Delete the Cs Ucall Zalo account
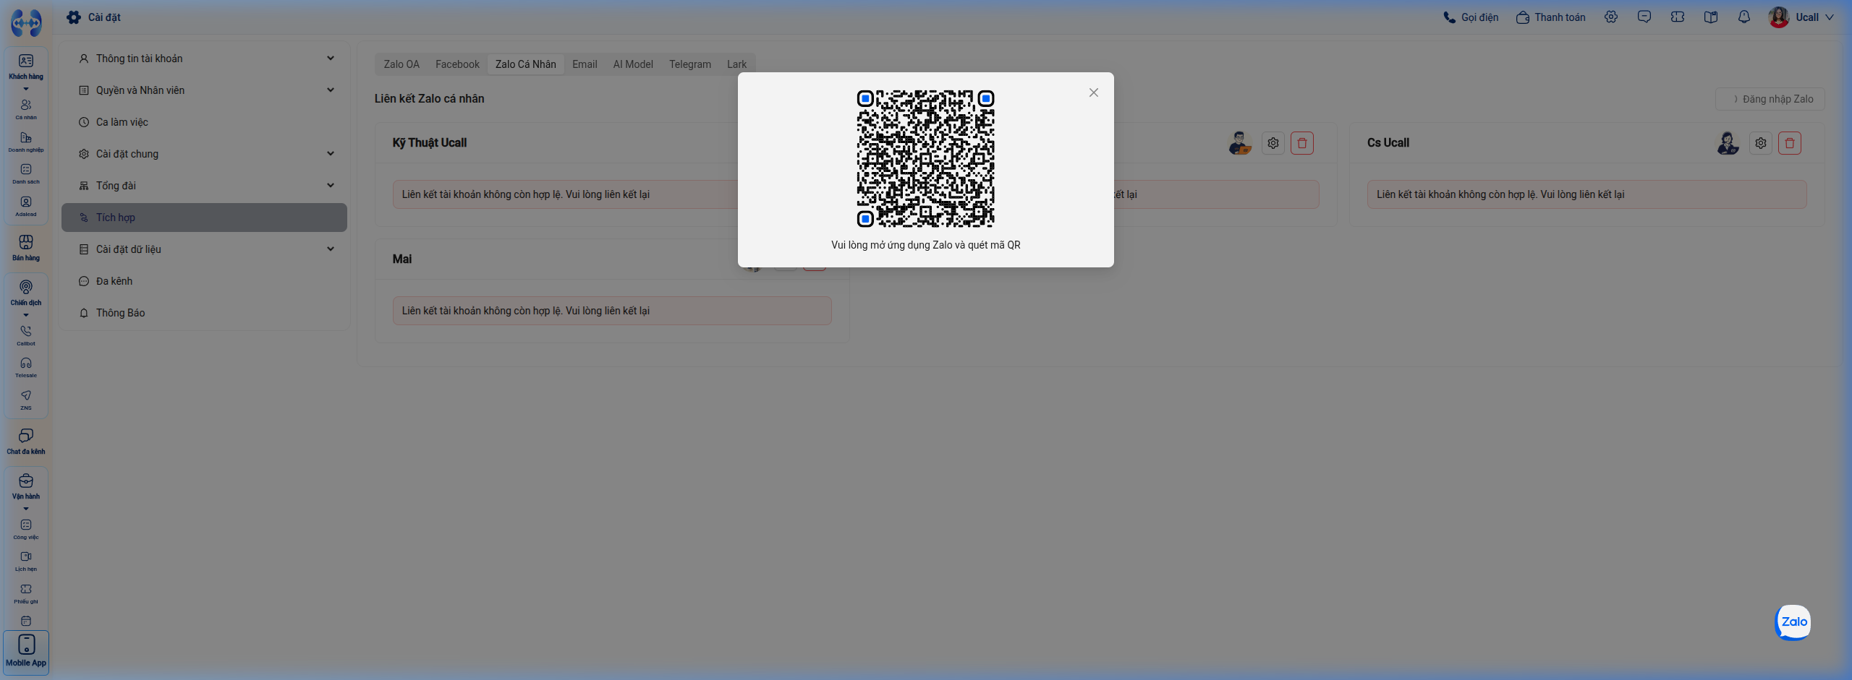1852x680 pixels. [1790, 143]
